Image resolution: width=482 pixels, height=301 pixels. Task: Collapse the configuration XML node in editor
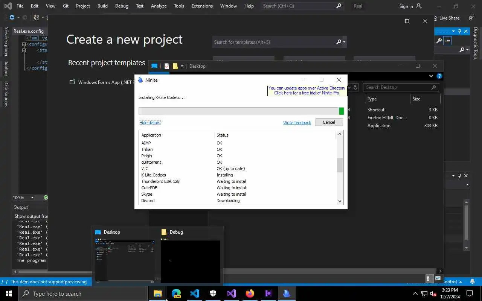[24, 44]
